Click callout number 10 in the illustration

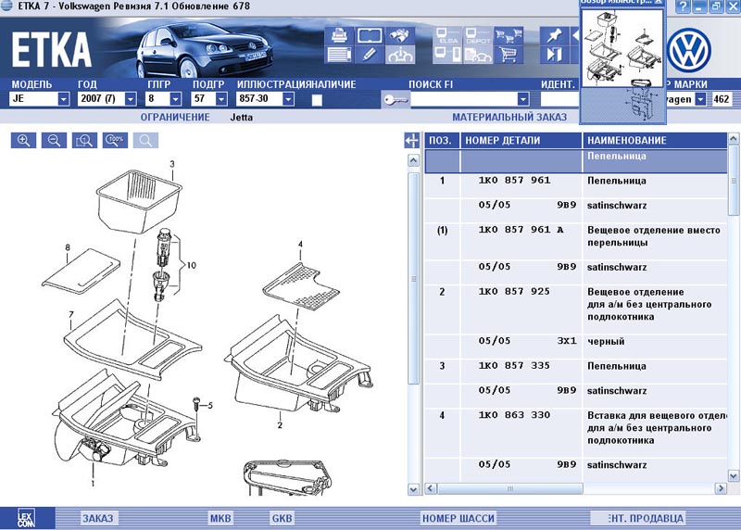192,265
